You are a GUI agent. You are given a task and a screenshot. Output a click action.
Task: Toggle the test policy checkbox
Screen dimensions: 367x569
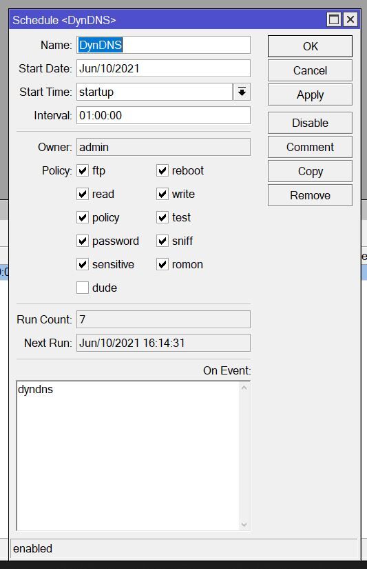pos(162,217)
